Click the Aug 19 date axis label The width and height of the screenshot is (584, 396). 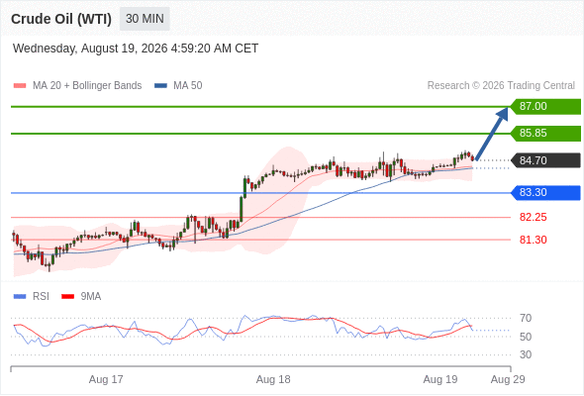(440, 379)
